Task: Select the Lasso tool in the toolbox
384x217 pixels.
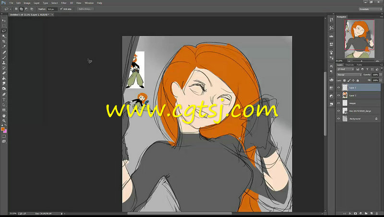Action: 4,31
